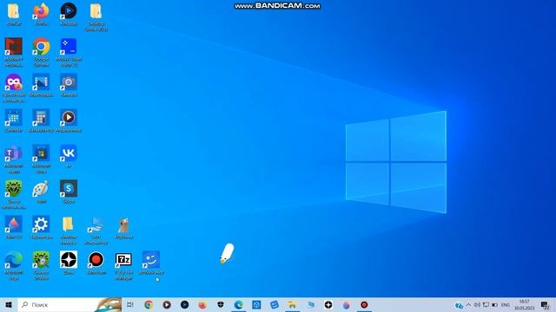
Task: Select the Microsoft Store desktop shortcut
Action: pos(41,159)
